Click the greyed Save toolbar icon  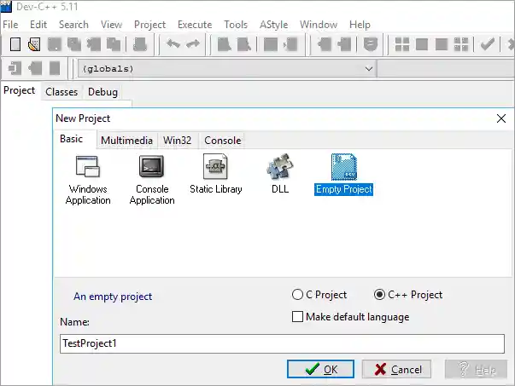tap(55, 44)
